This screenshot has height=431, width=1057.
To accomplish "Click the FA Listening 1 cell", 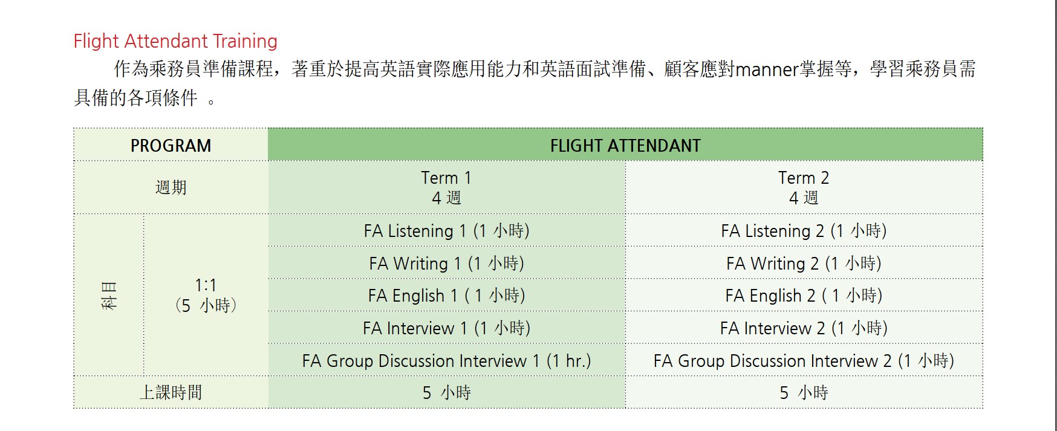I will pyautogui.click(x=446, y=231).
